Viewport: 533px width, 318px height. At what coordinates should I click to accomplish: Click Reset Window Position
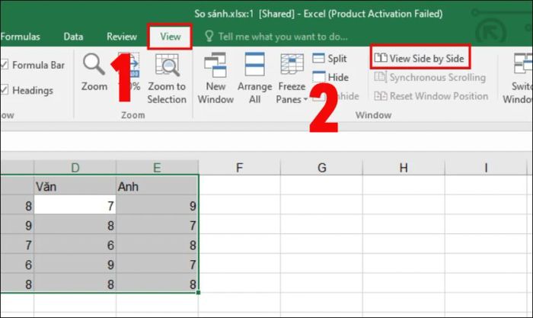click(431, 96)
